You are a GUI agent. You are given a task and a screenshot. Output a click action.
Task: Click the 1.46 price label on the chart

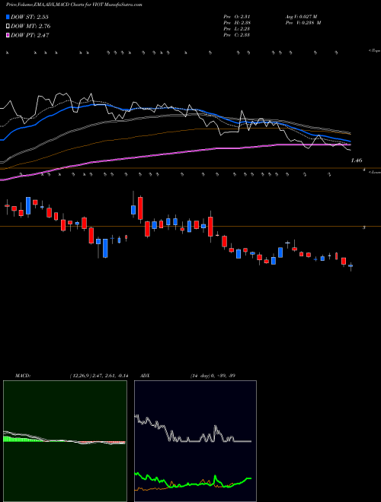coord(357,160)
